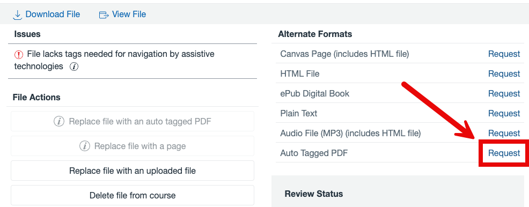Click Replace file with an uploaded file
This screenshot has width=529, height=207.
pos(132,171)
